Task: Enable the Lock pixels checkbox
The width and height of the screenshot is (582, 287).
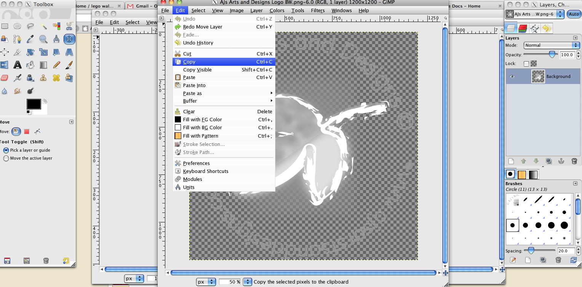Action: coord(526,63)
